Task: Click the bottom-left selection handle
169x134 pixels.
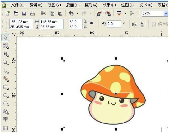Action: pos(62,129)
